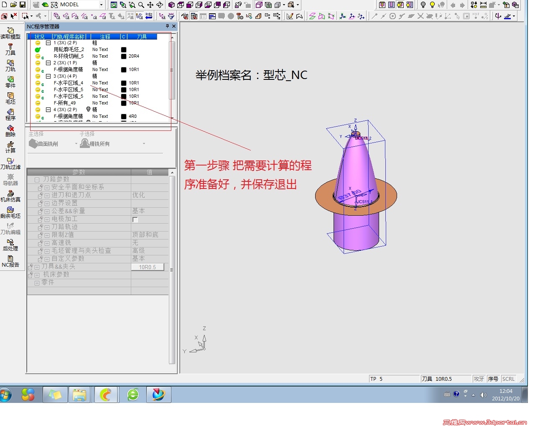
Task: Toggle the bulb on the 4 (3X) (2 P) row
Action: pyautogui.click(x=88, y=110)
